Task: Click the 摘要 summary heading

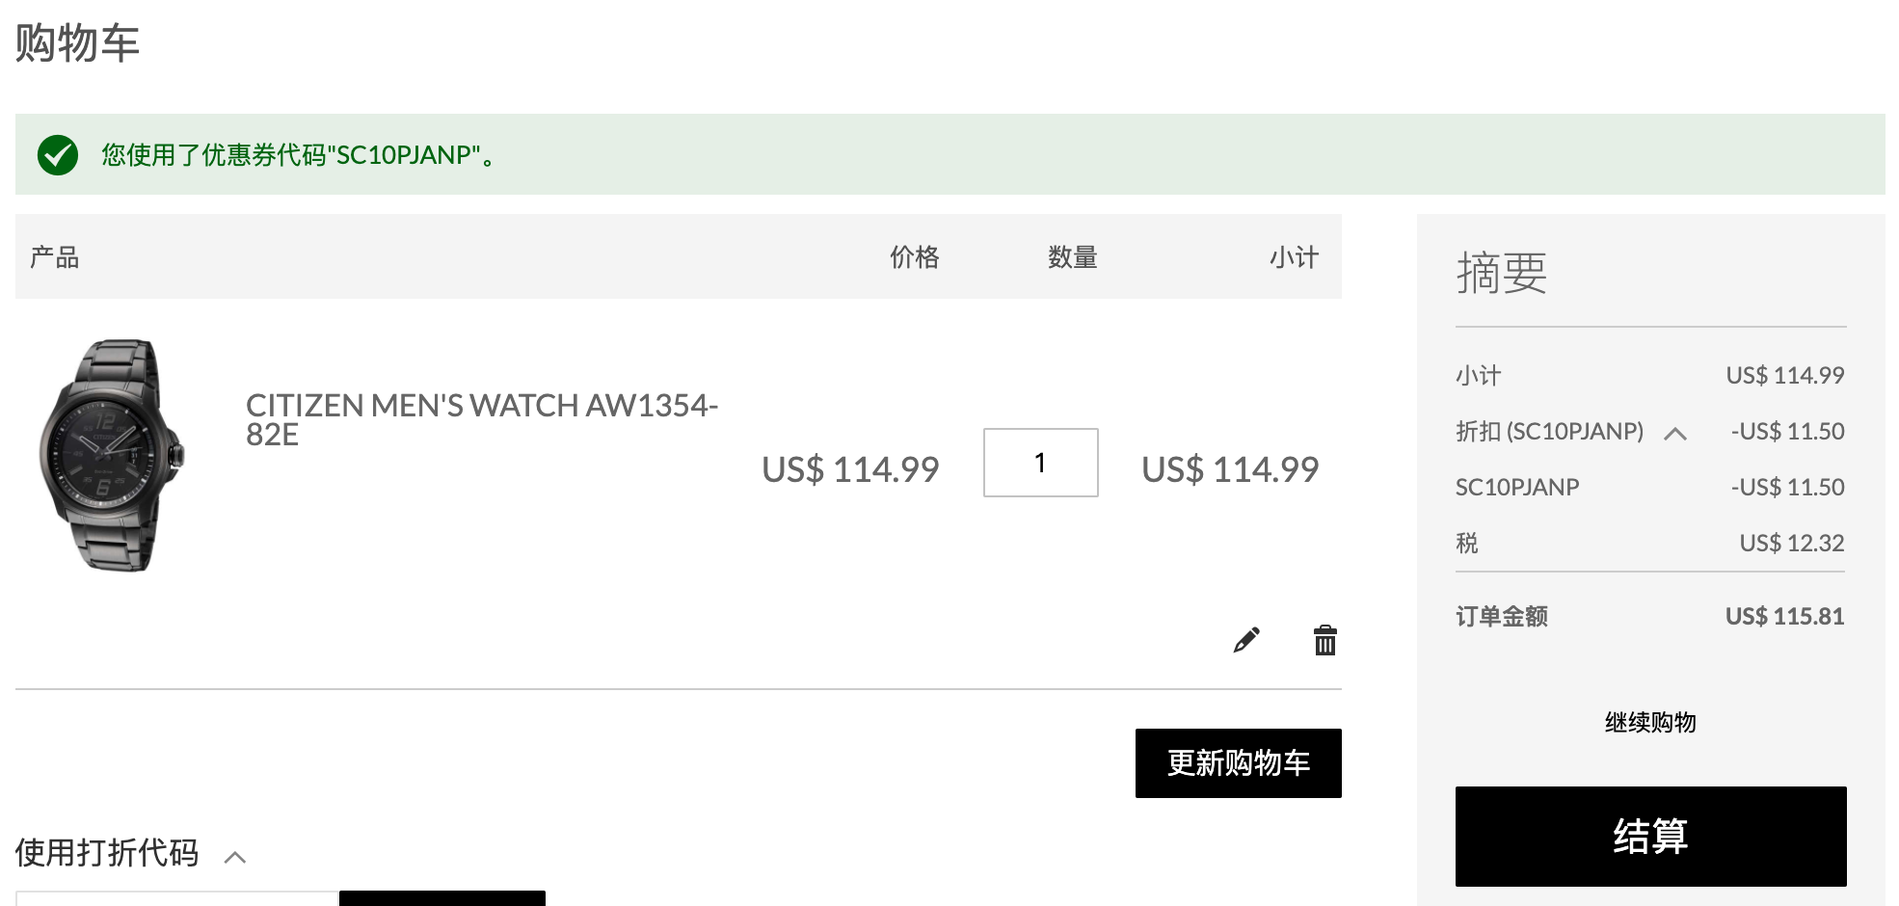Action: pos(1502,273)
